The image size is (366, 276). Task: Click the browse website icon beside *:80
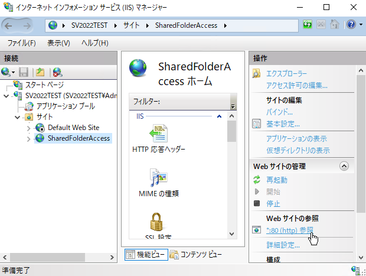coord(257,230)
